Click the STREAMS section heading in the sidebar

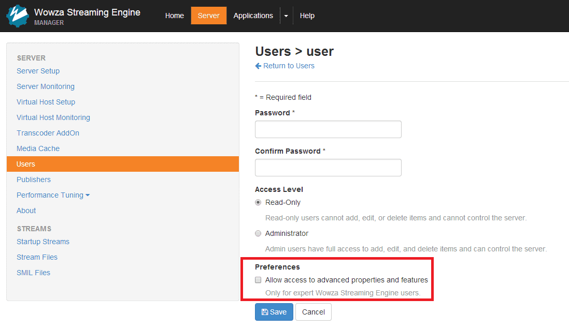click(34, 229)
